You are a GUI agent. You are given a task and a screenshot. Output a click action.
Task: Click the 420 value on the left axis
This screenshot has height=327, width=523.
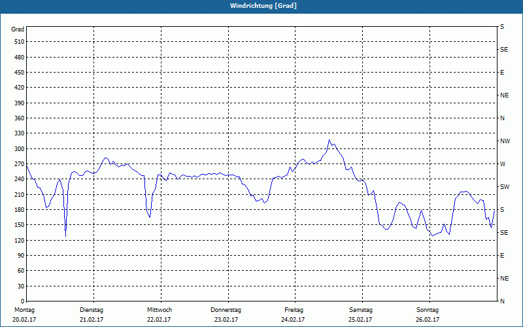(x=20, y=88)
